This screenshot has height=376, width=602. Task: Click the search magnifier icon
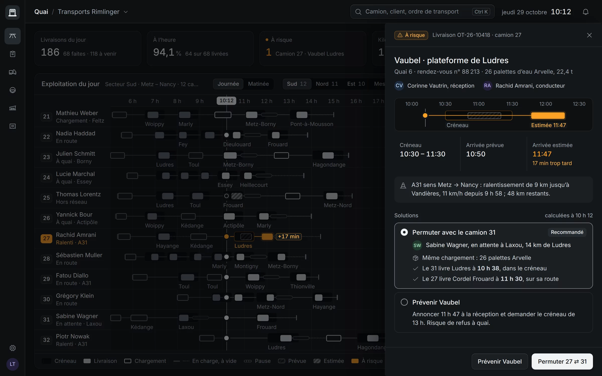[358, 12]
